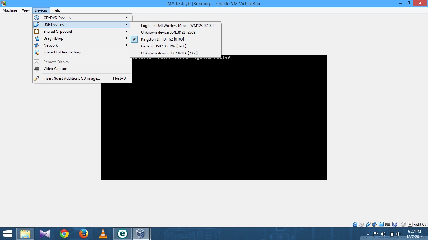This screenshot has width=428, height=240.
Task: Open the taskbar clock and date
Action: click(x=414, y=234)
